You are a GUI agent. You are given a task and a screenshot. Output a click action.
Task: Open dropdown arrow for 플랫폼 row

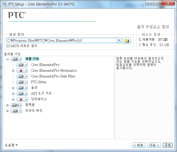tap(20, 105)
